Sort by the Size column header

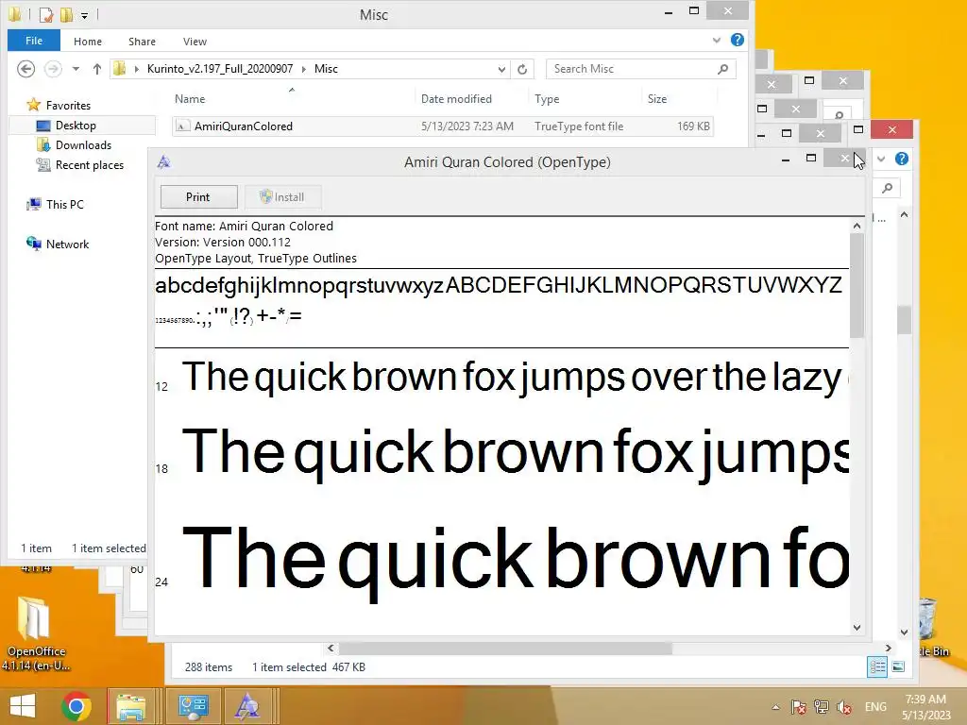(x=657, y=98)
